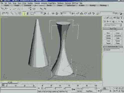Click the Cone primitive button
Image resolution: width=124 pixels, height=93 pixels.
pos(118,33)
